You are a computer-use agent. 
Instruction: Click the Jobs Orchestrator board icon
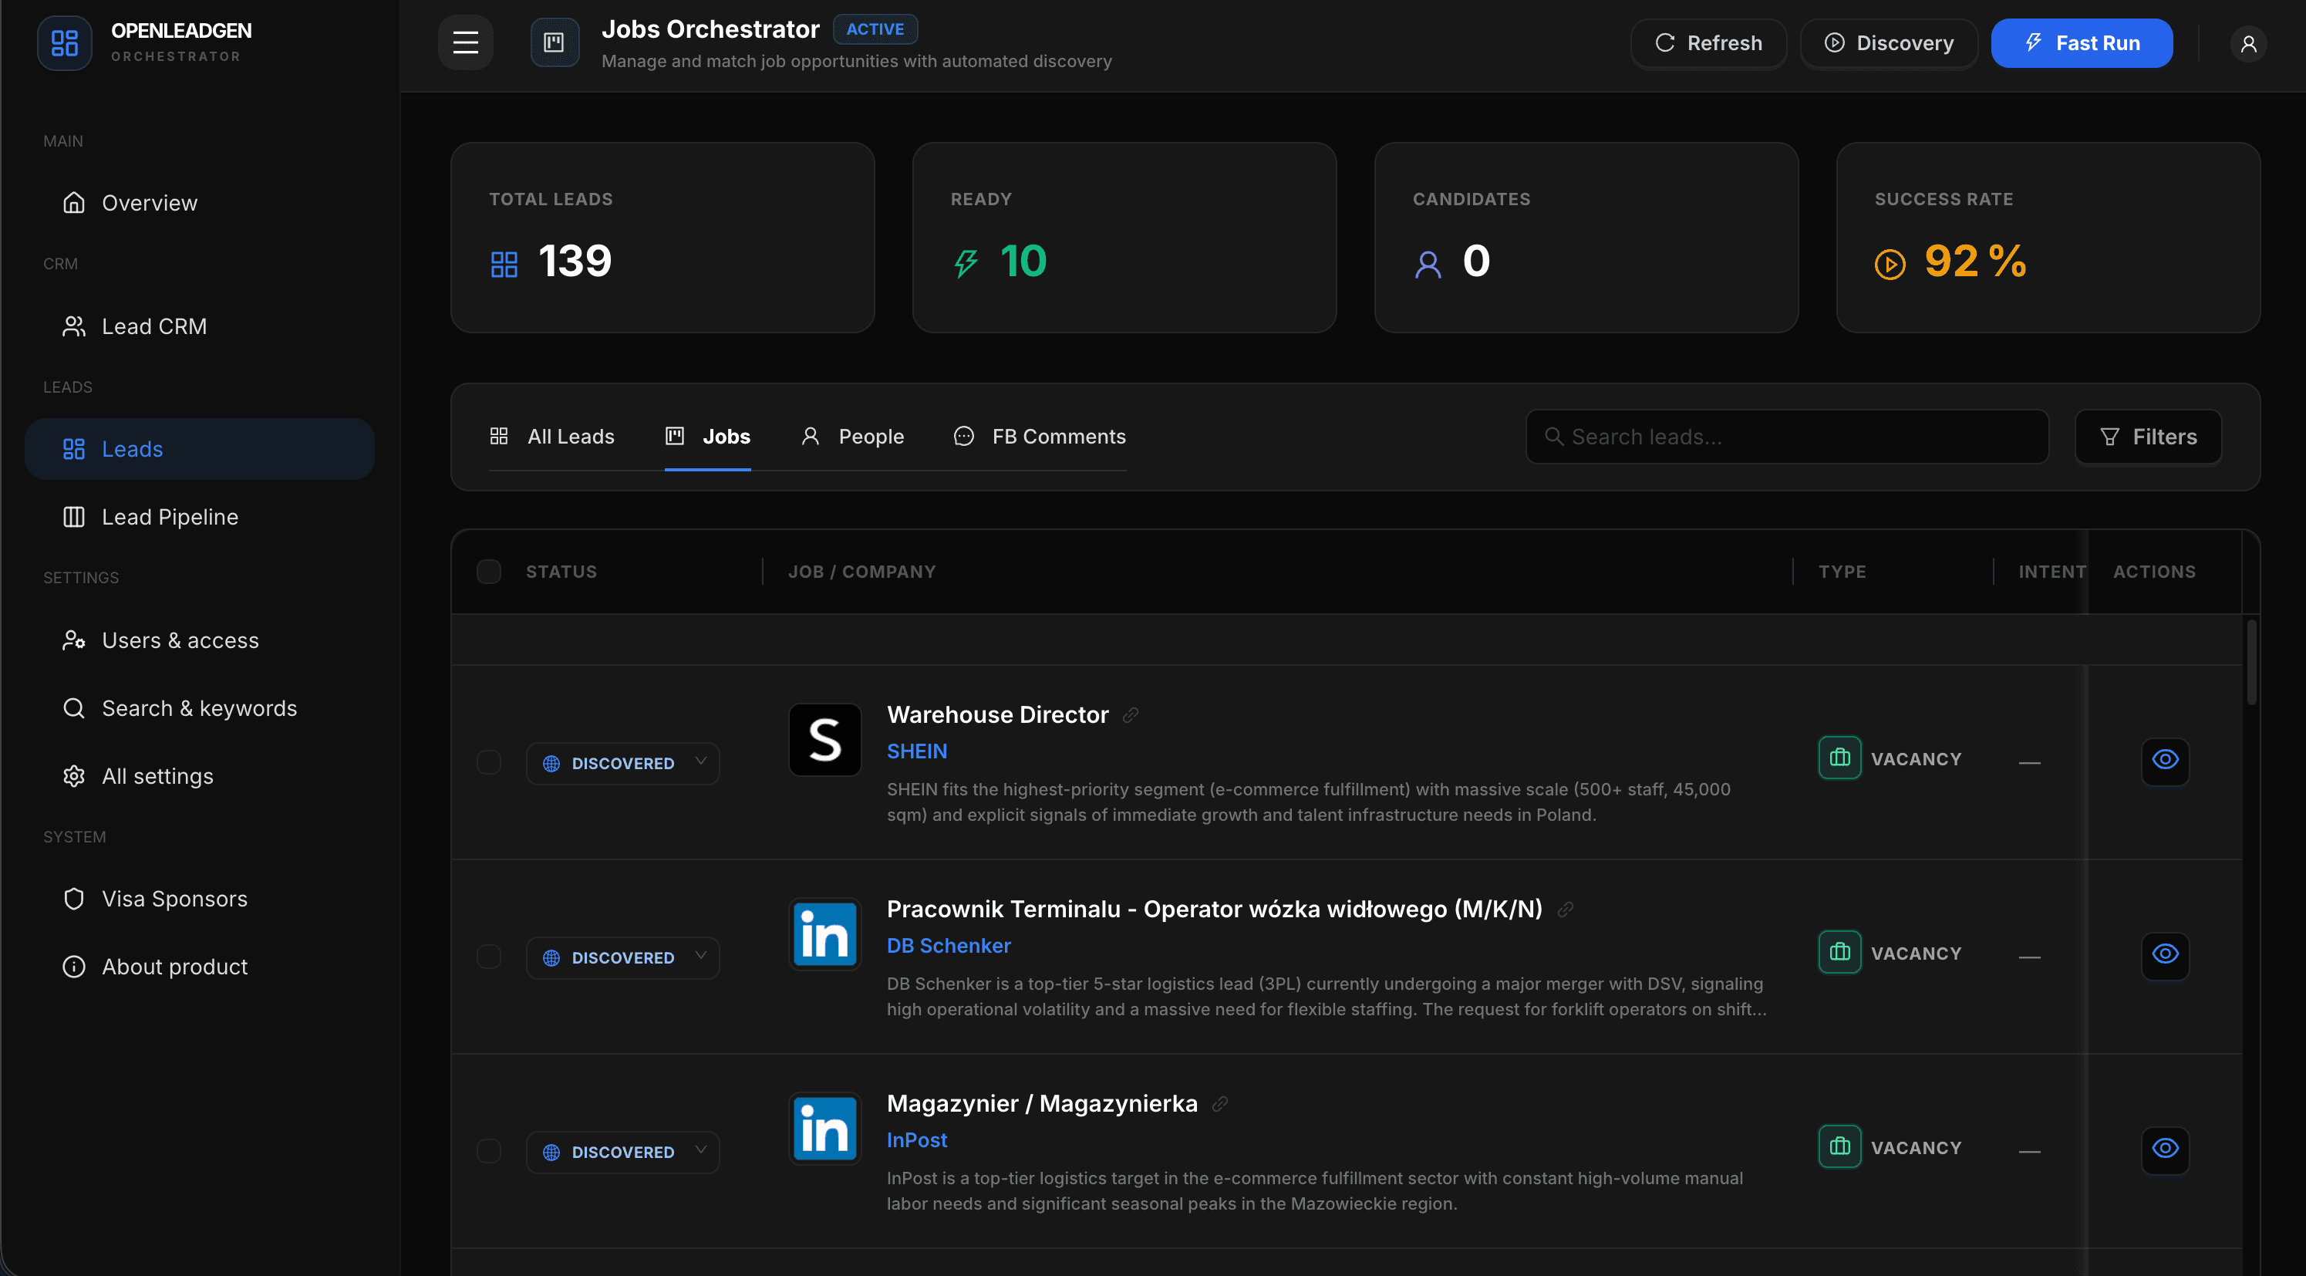pyautogui.click(x=554, y=42)
